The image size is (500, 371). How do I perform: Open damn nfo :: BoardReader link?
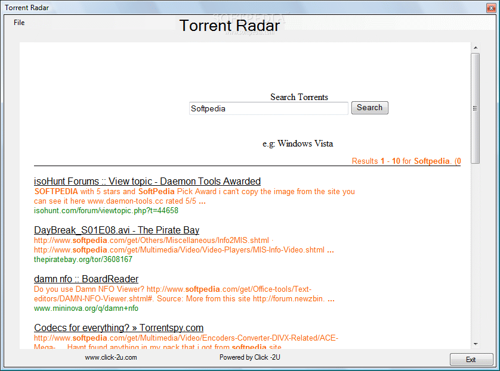point(86,279)
